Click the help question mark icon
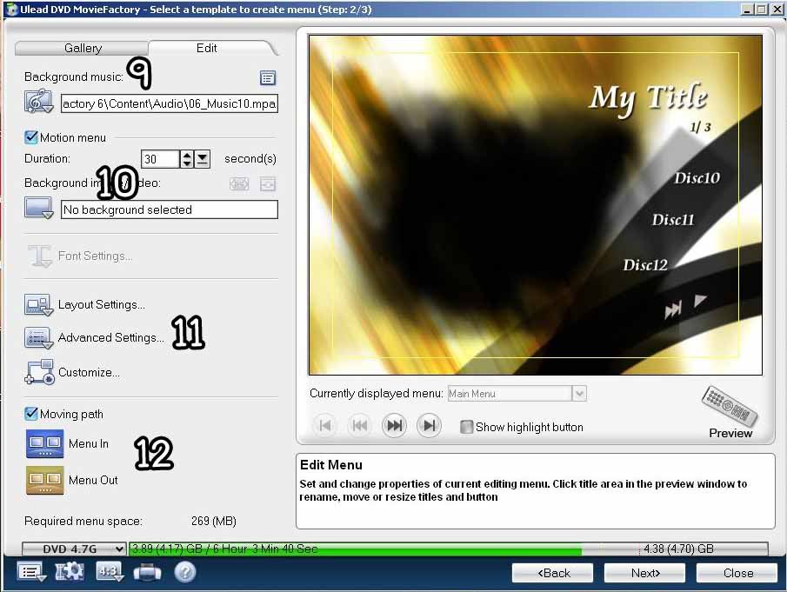This screenshot has width=787, height=592. click(x=185, y=572)
